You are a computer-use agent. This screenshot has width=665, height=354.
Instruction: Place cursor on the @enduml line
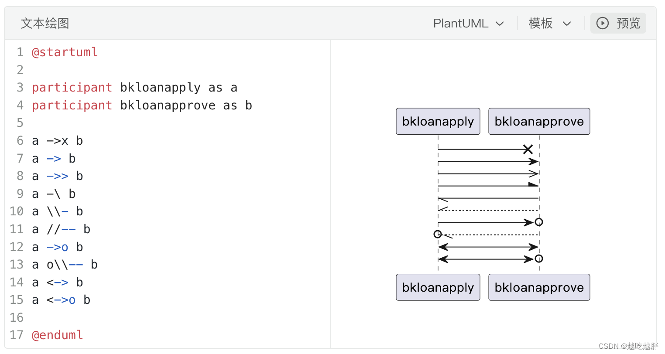coord(57,335)
